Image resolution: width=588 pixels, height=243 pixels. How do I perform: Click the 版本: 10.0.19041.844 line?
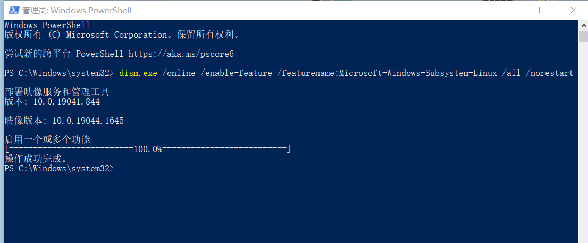click(x=52, y=102)
